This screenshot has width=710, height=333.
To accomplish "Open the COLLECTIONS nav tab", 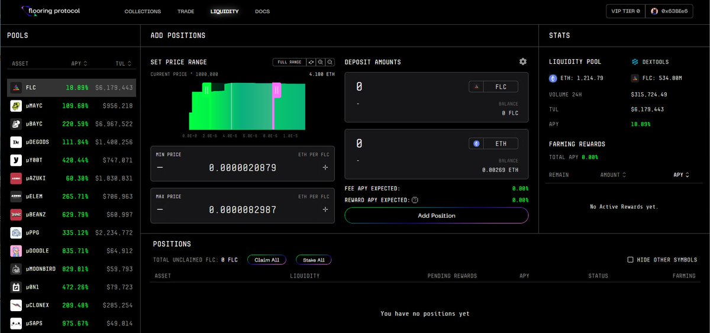I will pyautogui.click(x=143, y=11).
